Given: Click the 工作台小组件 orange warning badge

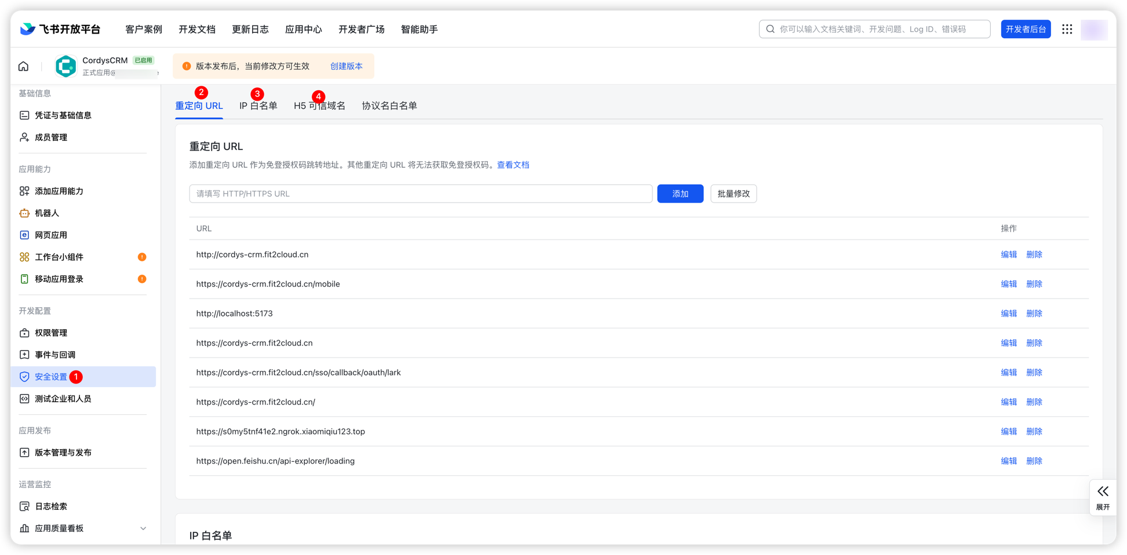Looking at the screenshot, I should 142,257.
